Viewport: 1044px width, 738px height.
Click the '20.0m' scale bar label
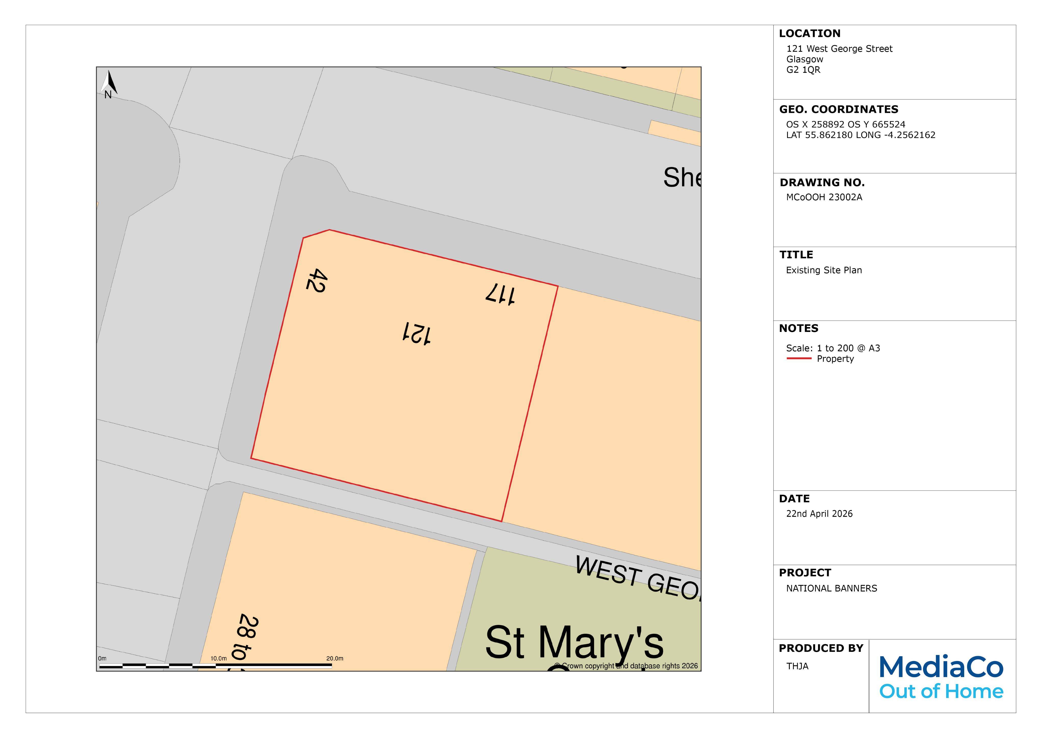tap(335, 659)
